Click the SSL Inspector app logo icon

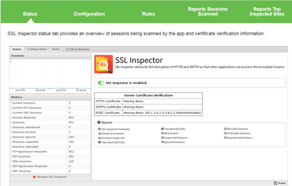[104, 64]
